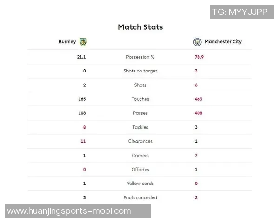Image resolution: width=279 pixels, height=223 pixels.
Task: Click the TG: MYYJJPP watermark label
Action: (x=239, y=12)
